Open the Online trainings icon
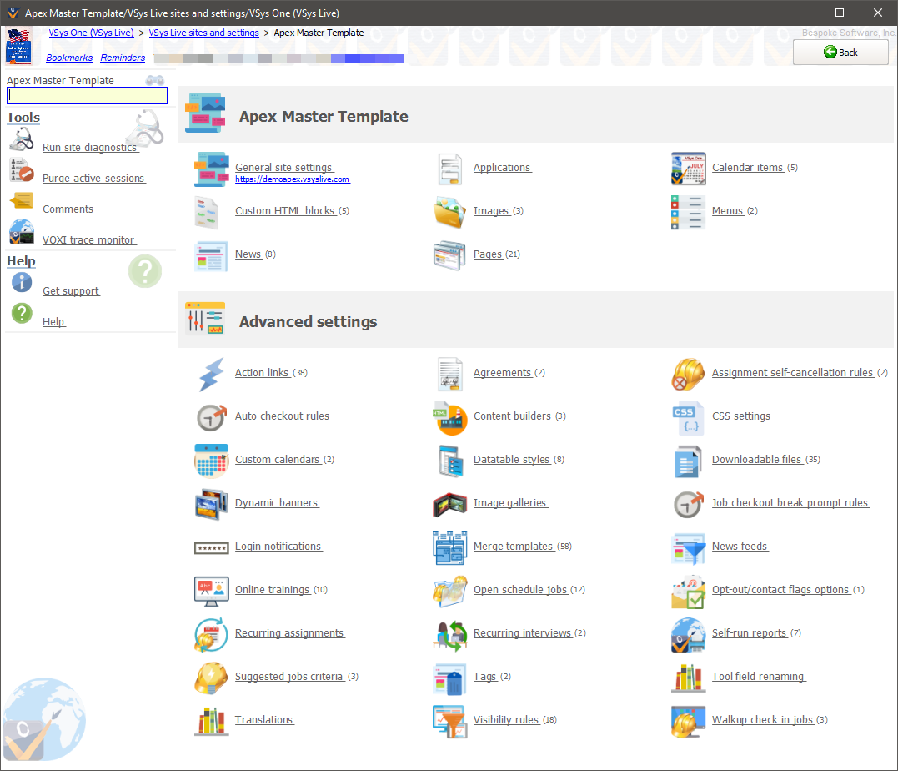Viewport: 898px width, 771px height. coord(211,591)
